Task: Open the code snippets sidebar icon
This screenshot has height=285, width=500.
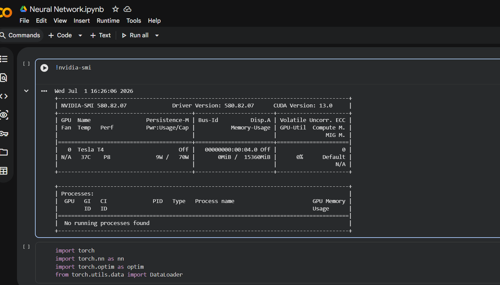Action: (x=4, y=97)
